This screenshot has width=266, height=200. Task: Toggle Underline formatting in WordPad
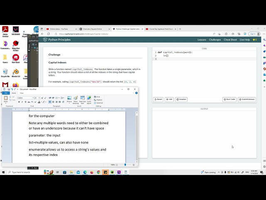(x=25, y=102)
